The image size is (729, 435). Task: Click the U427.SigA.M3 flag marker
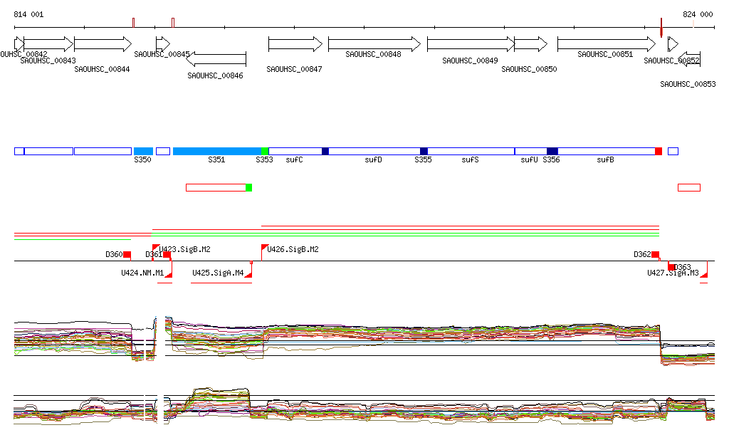(704, 274)
